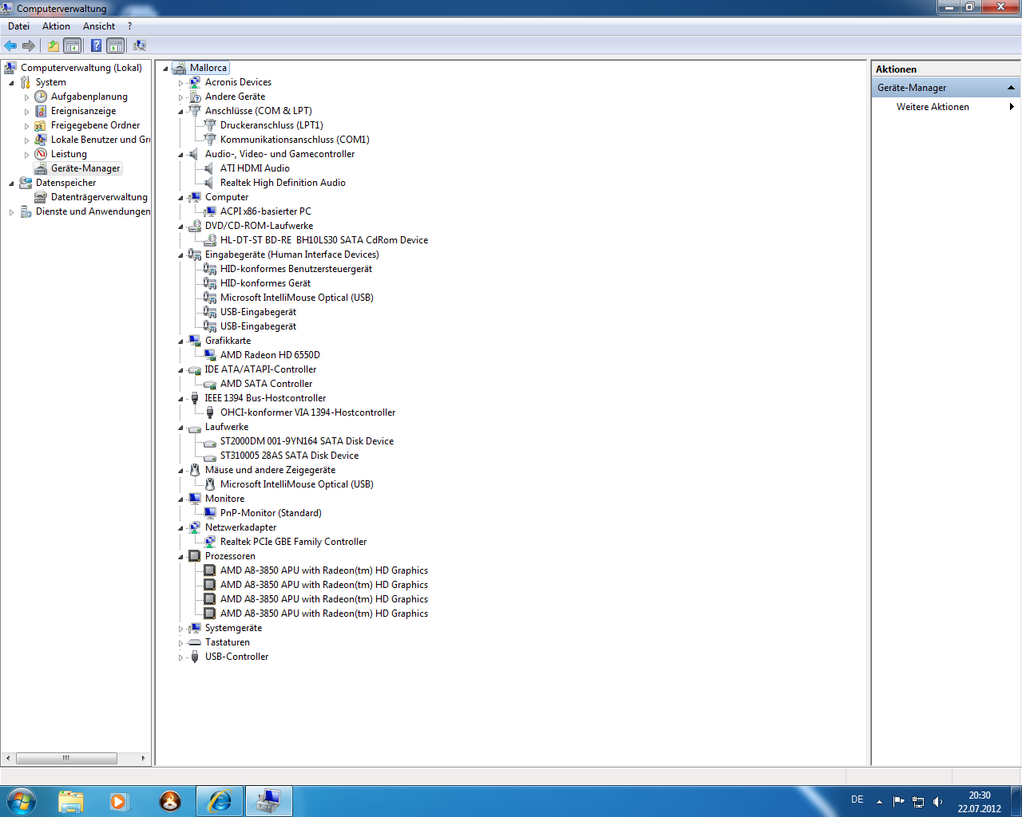The image size is (1022, 817).
Task: Click the OHCI-konformer VIA 1394 controller icon
Action: [x=210, y=412]
